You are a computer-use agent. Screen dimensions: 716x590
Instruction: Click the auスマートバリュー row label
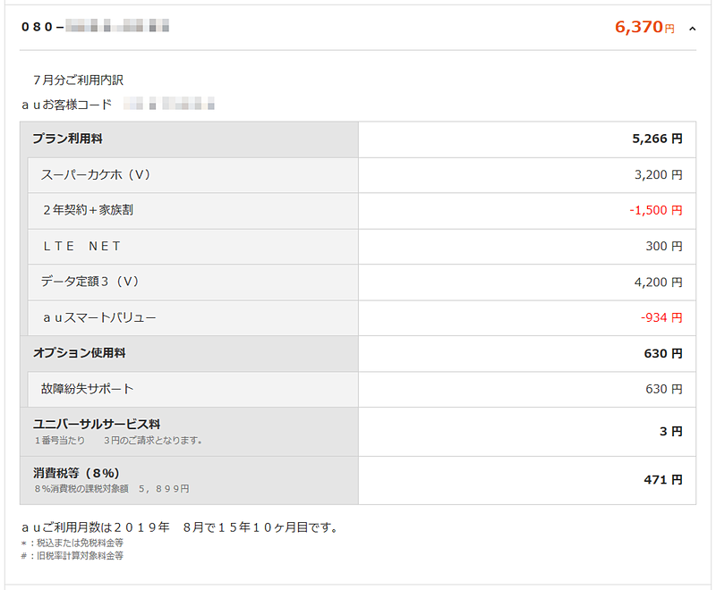(x=98, y=317)
